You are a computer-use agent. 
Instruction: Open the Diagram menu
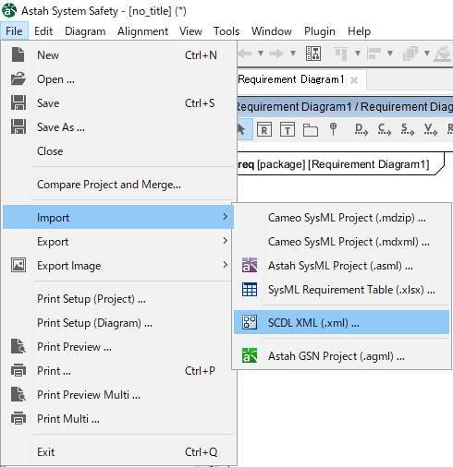click(85, 31)
